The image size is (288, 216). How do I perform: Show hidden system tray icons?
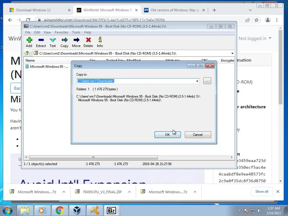239,211
